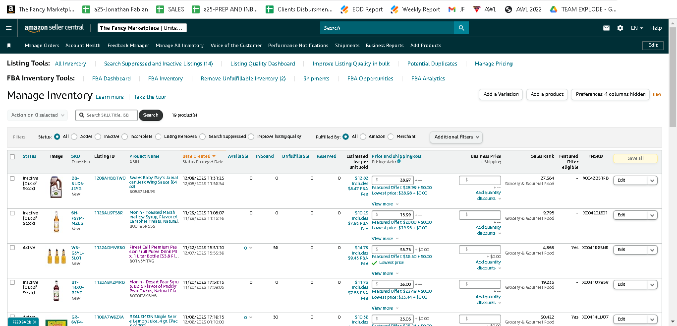Check the Monin Toasted Marshmallow row checkbox

12,213
